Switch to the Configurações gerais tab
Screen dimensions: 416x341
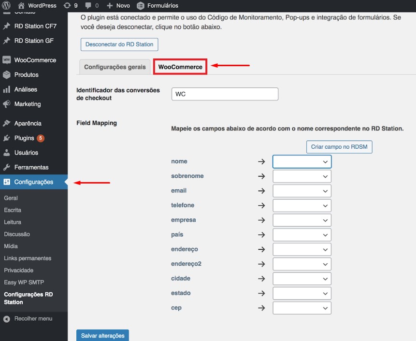click(x=115, y=67)
